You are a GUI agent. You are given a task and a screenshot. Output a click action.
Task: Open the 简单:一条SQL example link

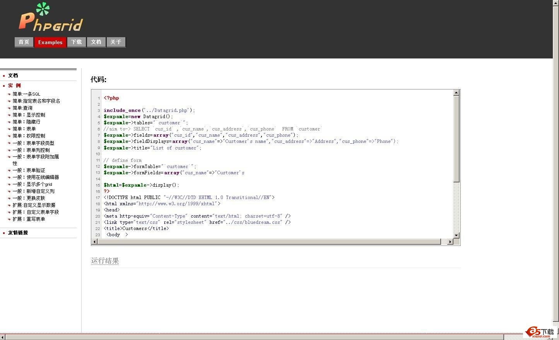click(26, 94)
